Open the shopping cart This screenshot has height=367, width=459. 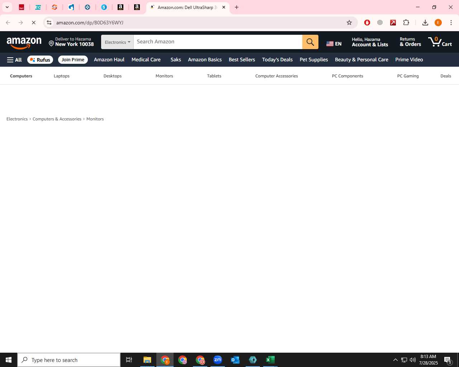point(440,42)
